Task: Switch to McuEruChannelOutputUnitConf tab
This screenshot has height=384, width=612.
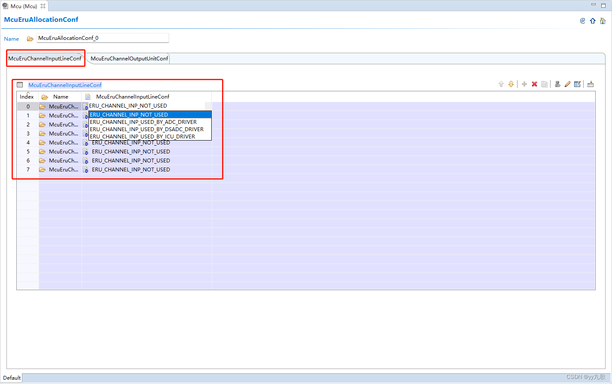Action: point(129,58)
